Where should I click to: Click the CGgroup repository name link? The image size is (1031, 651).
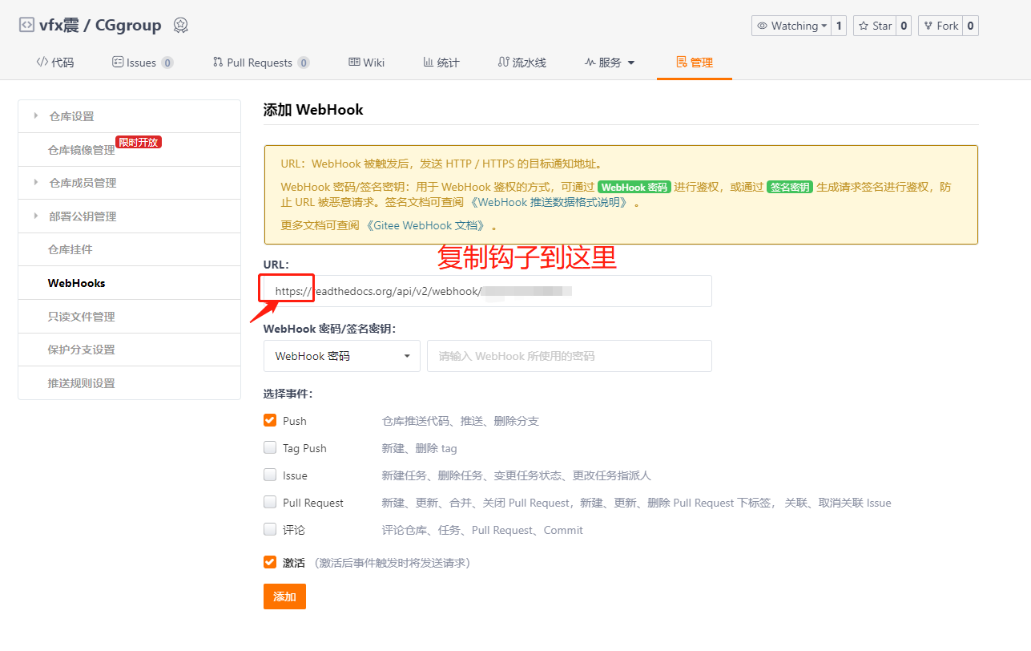point(128,26)
